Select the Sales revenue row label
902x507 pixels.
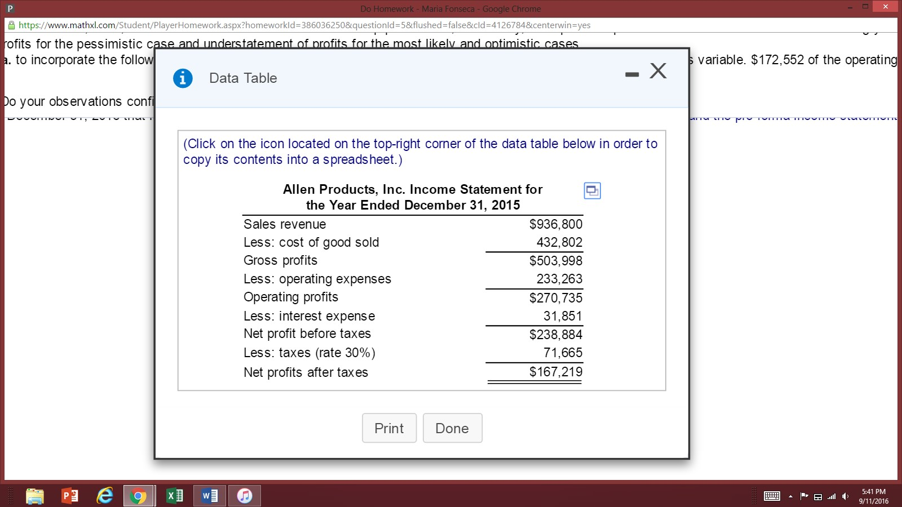tap(285, 224)
